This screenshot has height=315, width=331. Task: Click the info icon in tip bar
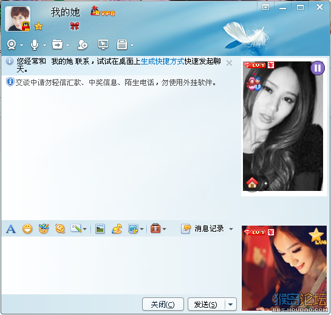[x=10, y=61]
